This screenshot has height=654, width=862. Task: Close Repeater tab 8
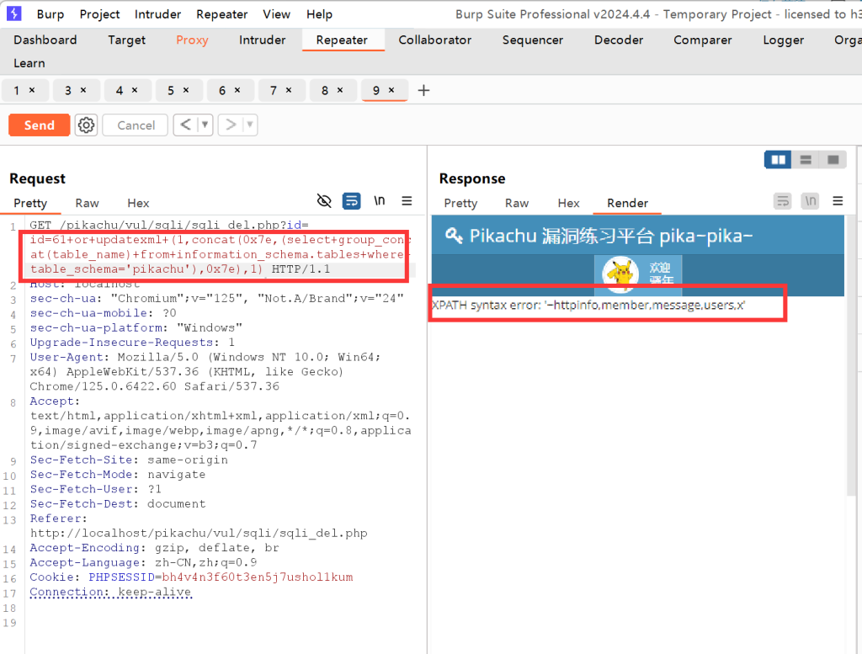coord(340,90)
